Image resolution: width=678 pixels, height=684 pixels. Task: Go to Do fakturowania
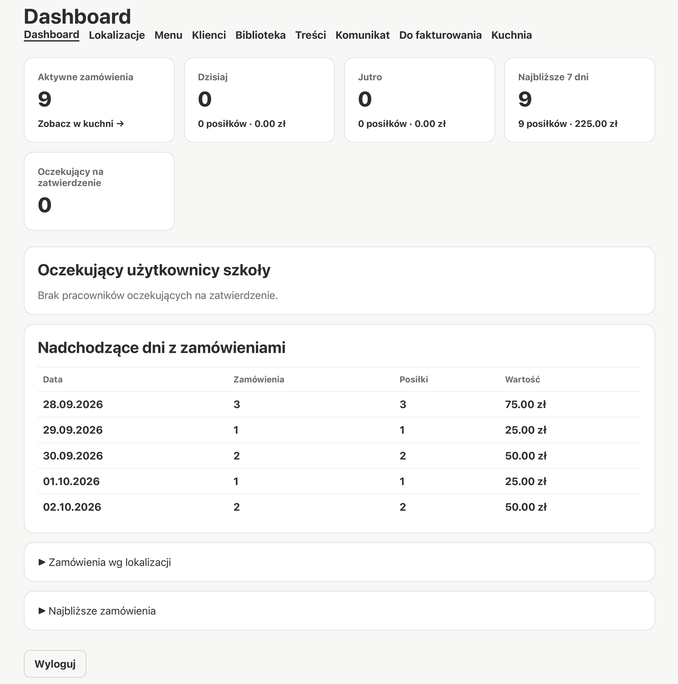(x=440, y=35)
